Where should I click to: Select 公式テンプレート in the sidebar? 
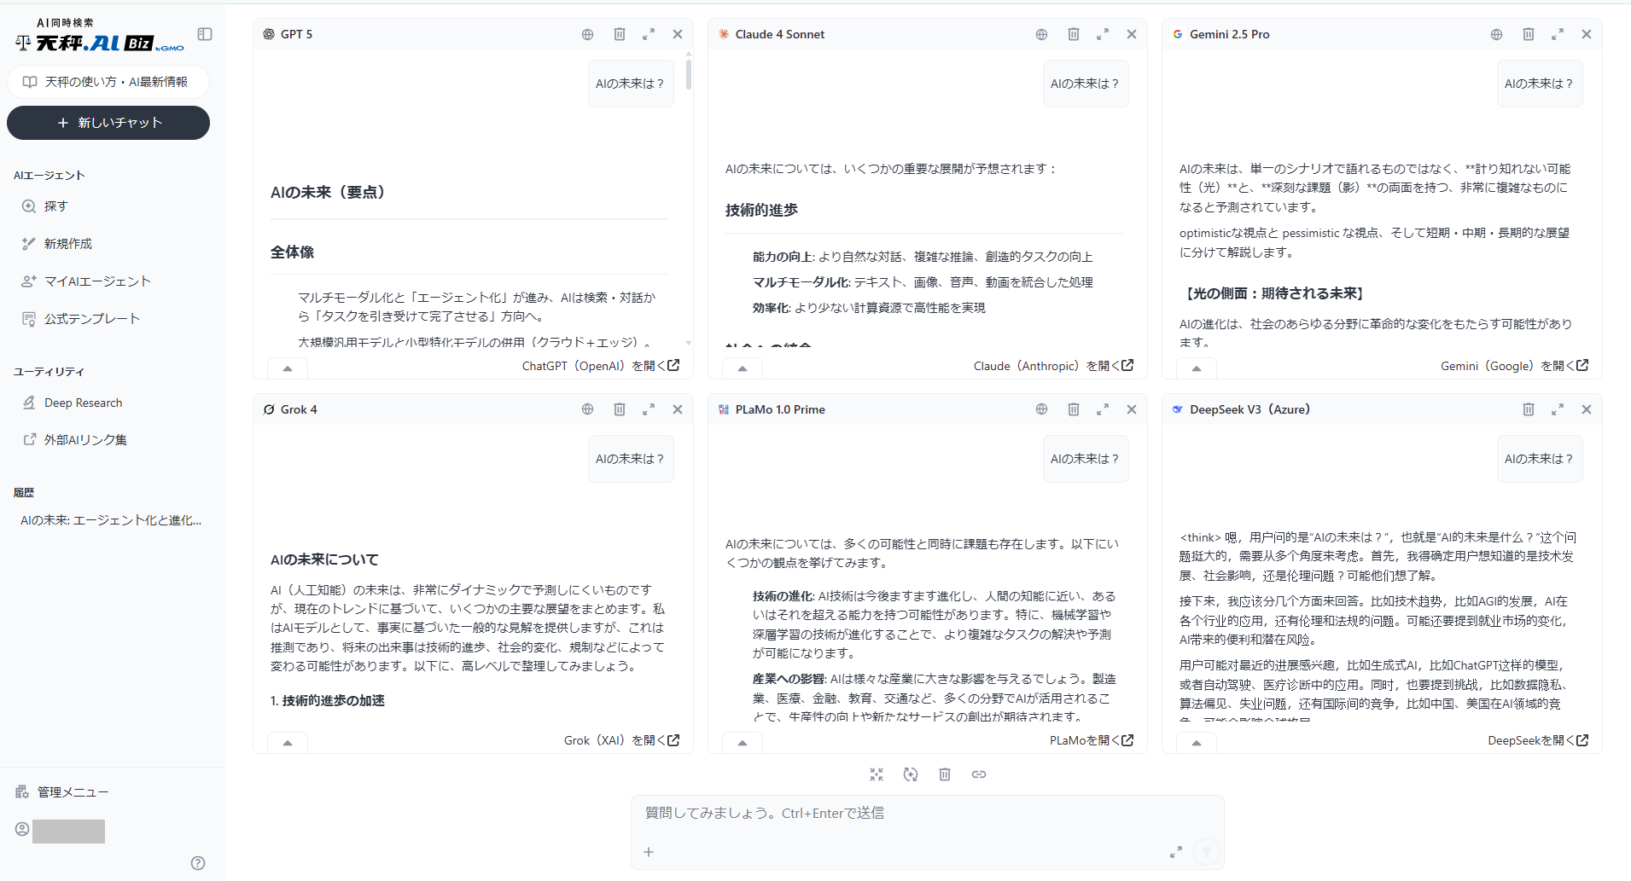(x=91, y=319)
